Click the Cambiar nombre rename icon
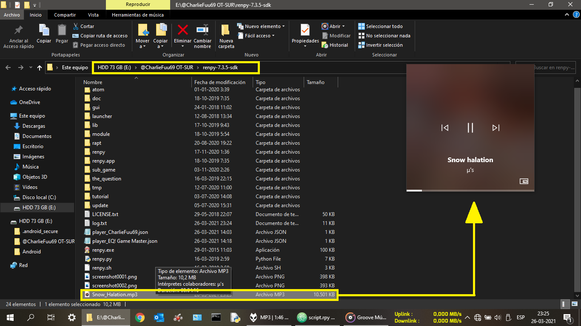Image resolution: width=581 pixels, height=326 pixels. [x=202, y=30]
